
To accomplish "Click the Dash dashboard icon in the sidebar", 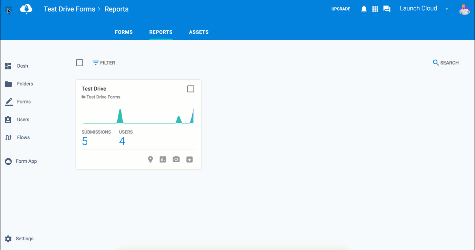I will tap(8, 66).
